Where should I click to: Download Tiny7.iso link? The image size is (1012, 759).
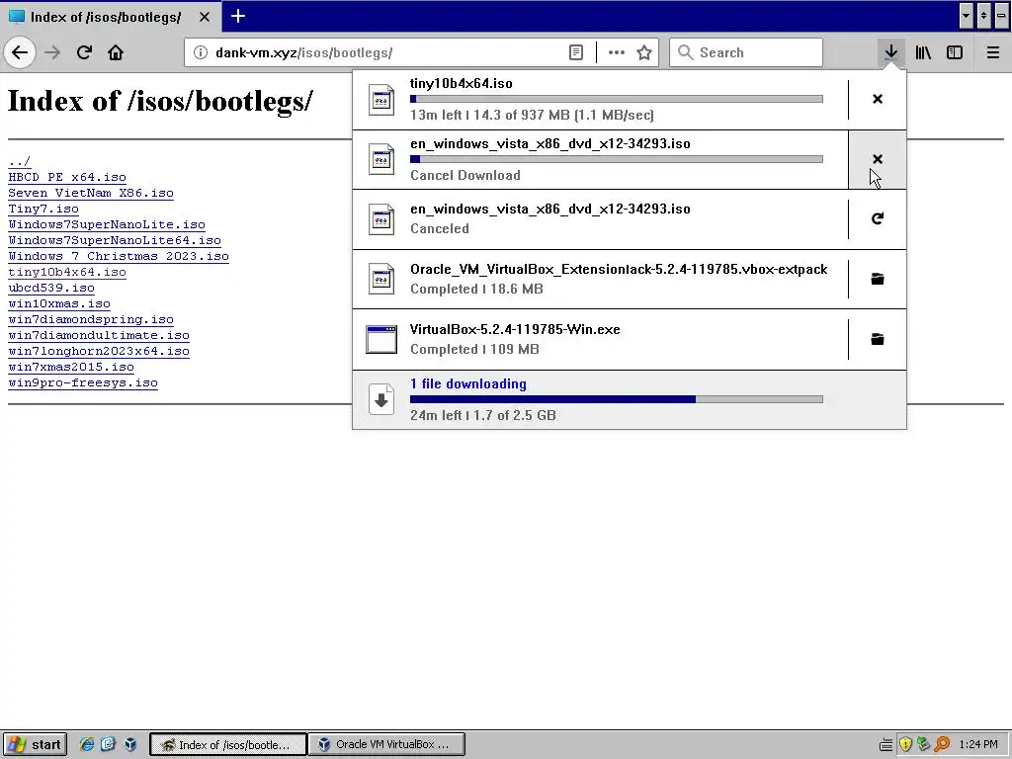point(43,209)
